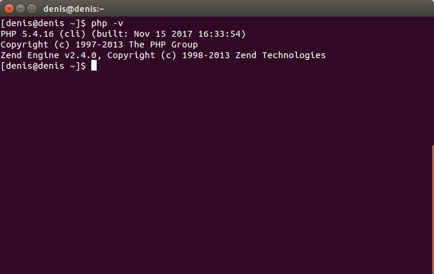Click the first '[denis@denis ~]$' prompt
The image size is (434, 274).
[43, 23]
